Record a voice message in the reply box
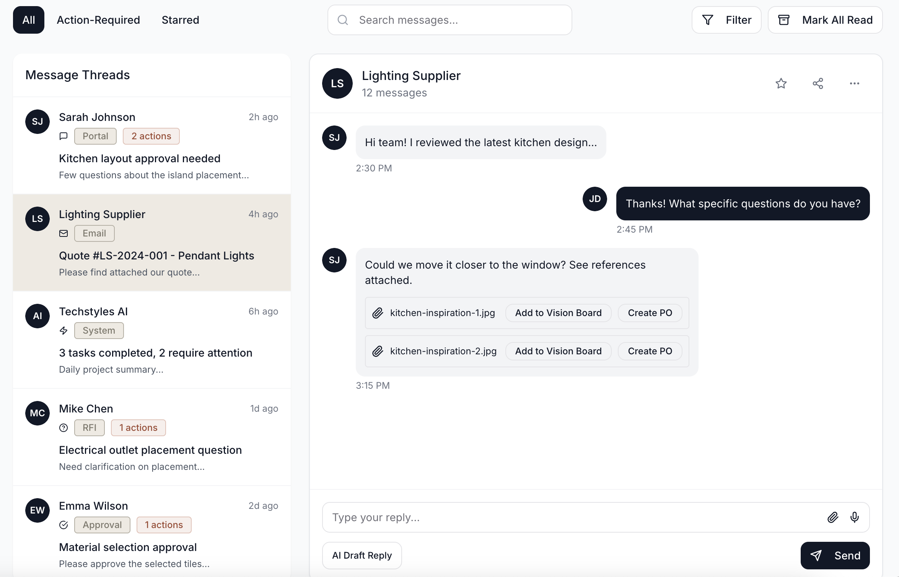 point(855,517)
